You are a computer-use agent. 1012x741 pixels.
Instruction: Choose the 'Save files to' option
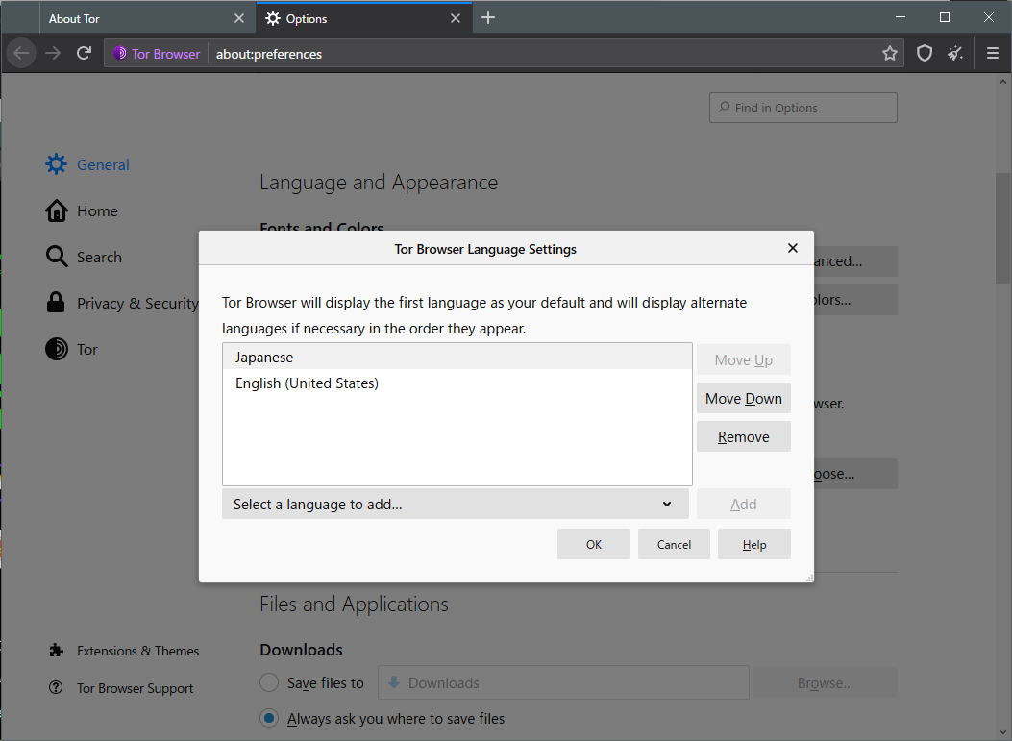[x=269, y=682]
